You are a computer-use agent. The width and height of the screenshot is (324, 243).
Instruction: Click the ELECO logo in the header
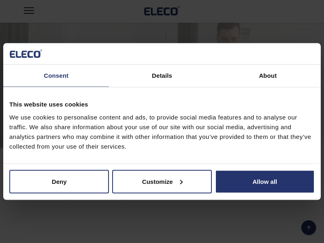(161, 11)
